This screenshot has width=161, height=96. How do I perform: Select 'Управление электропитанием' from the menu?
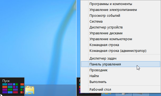121,10
